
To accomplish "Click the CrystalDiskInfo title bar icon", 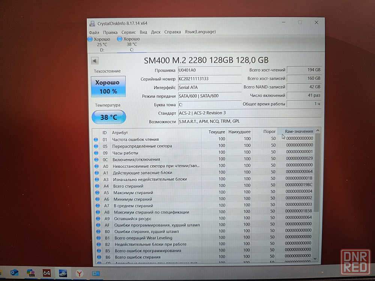I will pos(92,23).
